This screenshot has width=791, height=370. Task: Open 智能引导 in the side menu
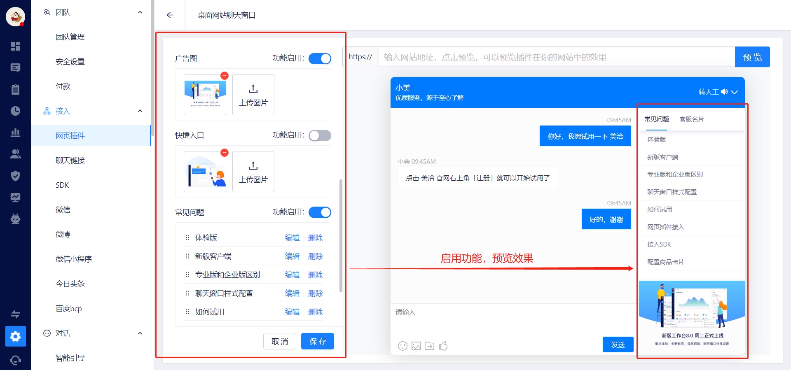click(x=70, y=358)
